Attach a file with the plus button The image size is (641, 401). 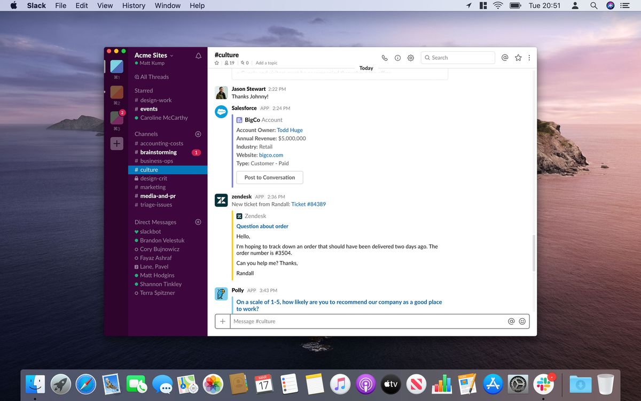[x=223, y=321]
